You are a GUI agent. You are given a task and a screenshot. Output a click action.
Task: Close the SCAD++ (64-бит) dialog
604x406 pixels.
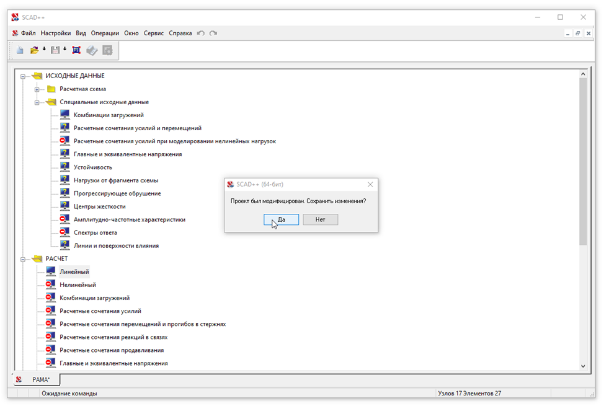click(370, 185)
